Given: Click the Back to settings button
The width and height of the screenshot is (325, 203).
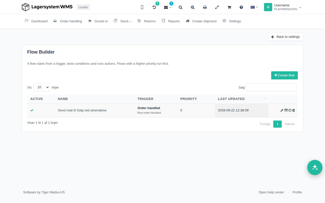Looking at the screenshot, I should click(285, 37).
